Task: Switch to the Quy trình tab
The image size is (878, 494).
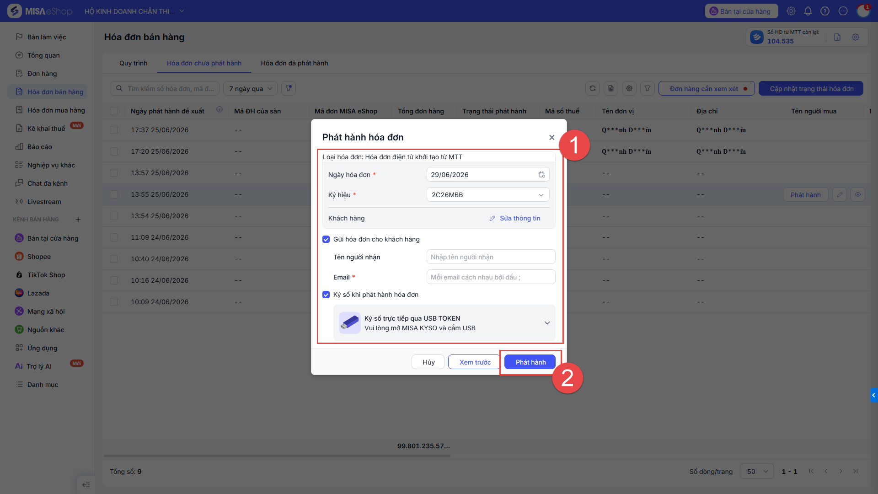Action: [x=134, y=63]
